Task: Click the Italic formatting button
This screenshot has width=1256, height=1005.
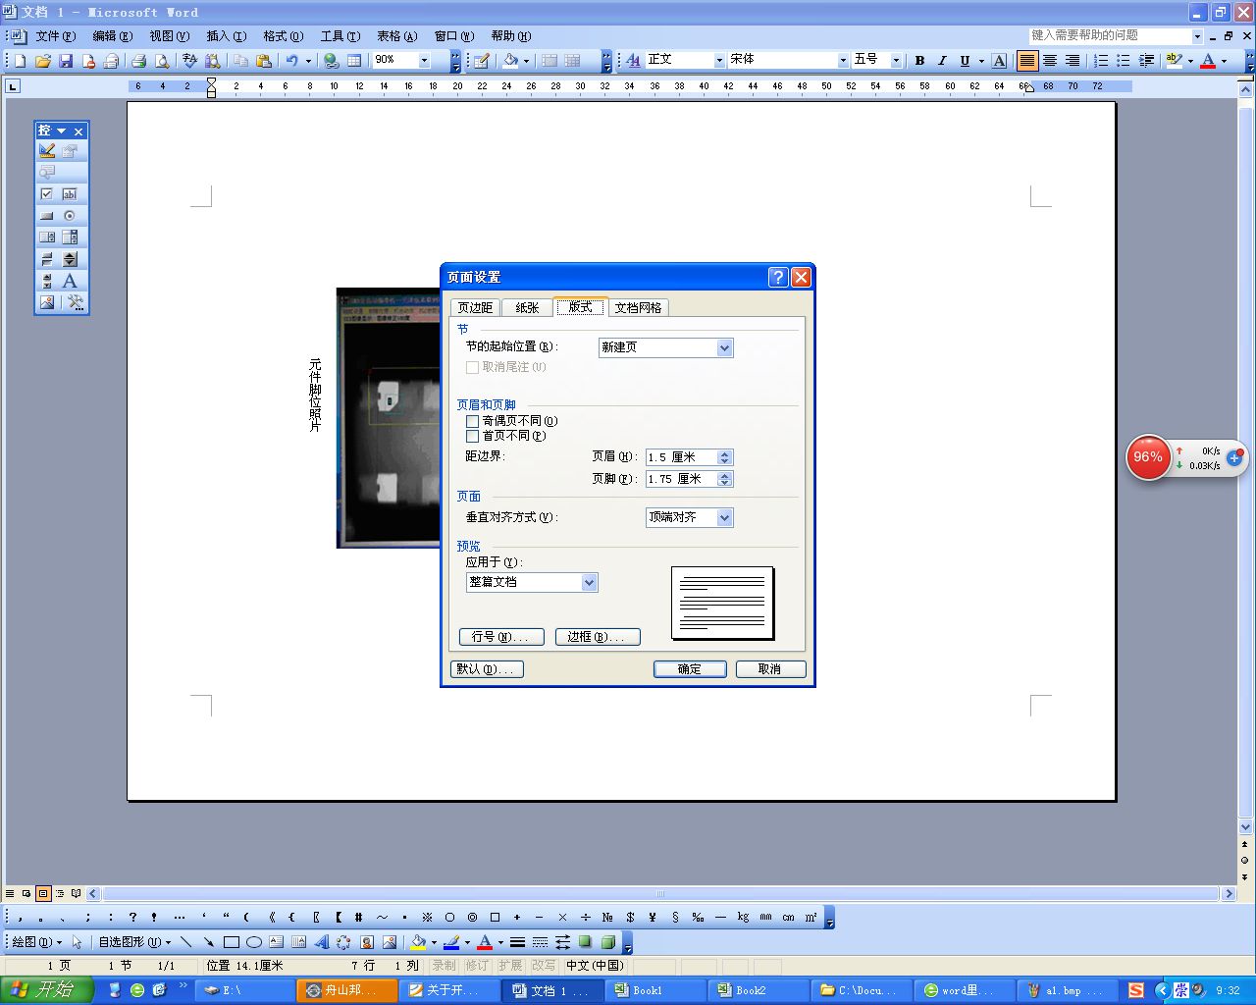Action: point(942,61)
